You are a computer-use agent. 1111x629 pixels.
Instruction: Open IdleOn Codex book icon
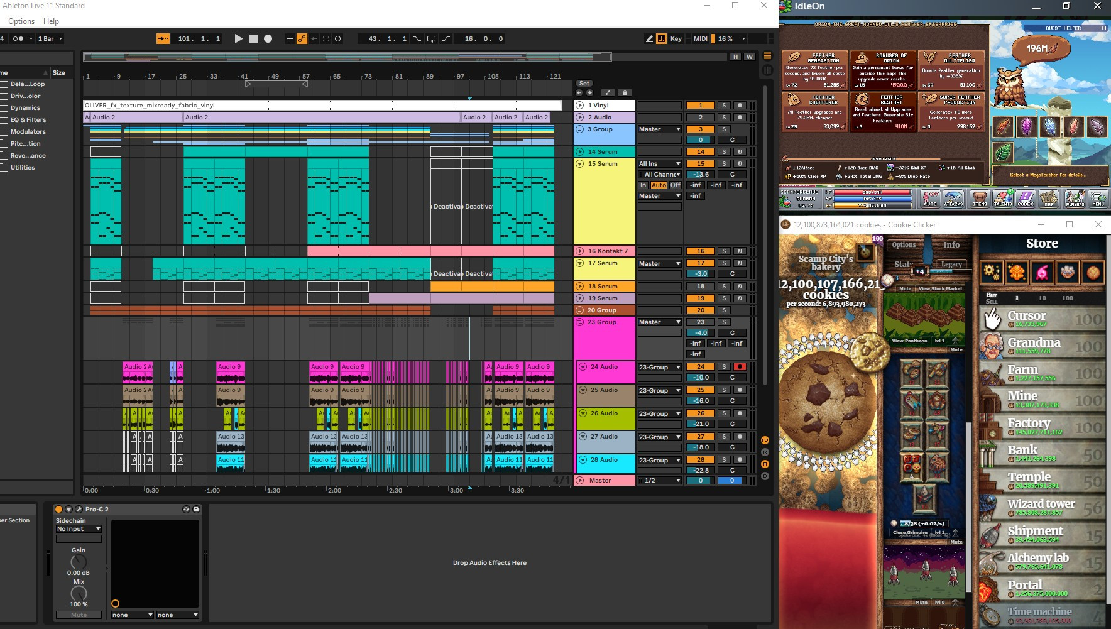[1026, 199]
